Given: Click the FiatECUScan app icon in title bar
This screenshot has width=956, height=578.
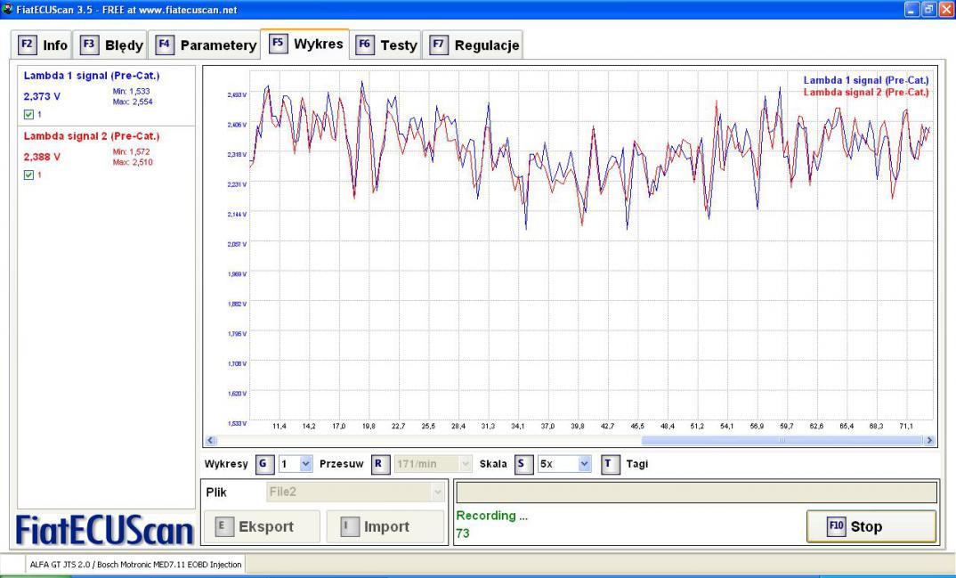Looking at the screenshot, I should (8, 8).
